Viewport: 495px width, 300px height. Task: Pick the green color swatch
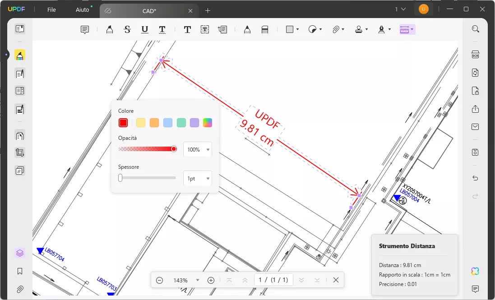click(181, 123)
